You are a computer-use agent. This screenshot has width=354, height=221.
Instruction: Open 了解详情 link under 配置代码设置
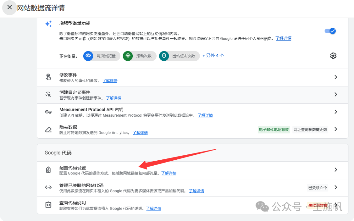pyautogui.click(x=169, y=173)
